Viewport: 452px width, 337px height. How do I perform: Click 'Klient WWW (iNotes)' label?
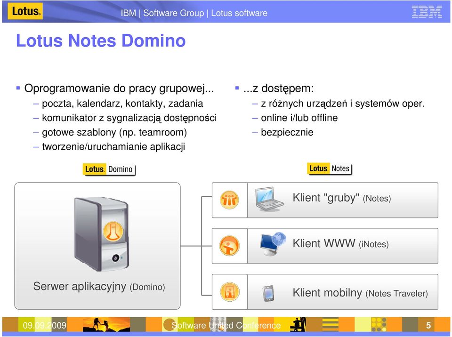(x=340, y=244)
